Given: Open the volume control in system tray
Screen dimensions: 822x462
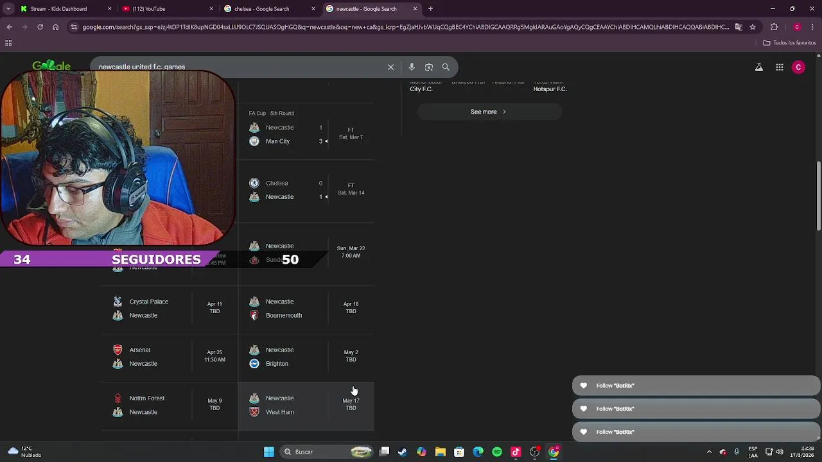Looking at the screenshot, I should 779,452.
